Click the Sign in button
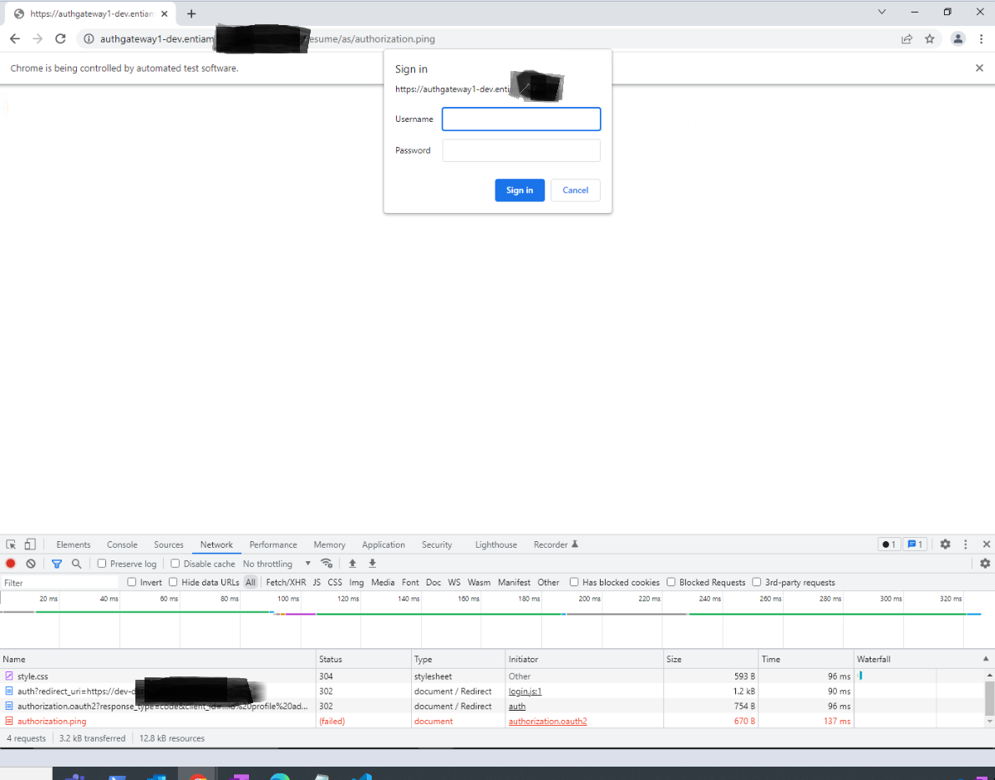995x780 pixels. tap(520, 190)
